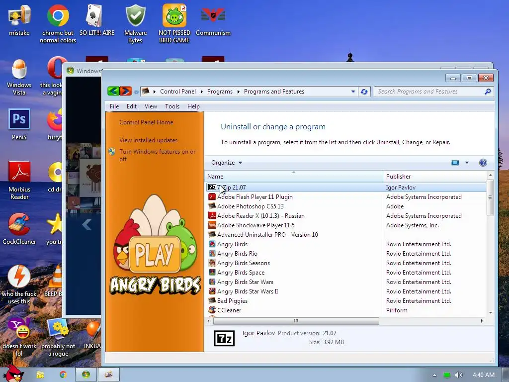Click the Control Panel taskbar button

[x=109, y=375]
